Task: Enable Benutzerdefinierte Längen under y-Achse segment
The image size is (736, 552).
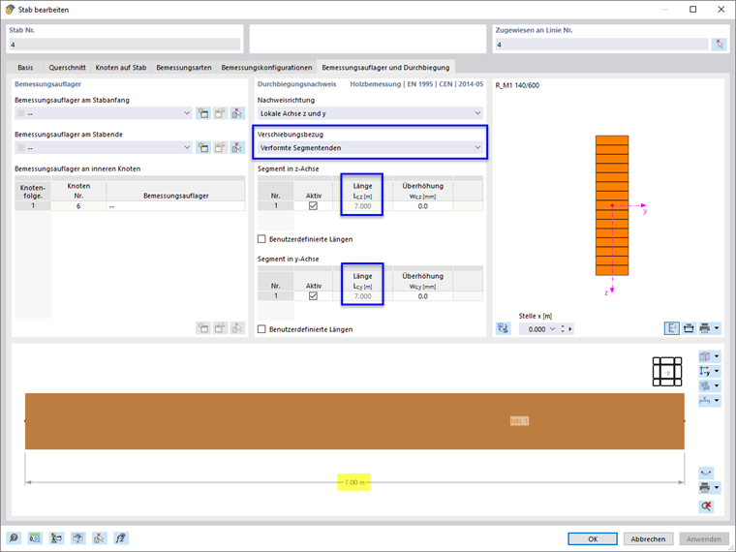Action: 261,329
